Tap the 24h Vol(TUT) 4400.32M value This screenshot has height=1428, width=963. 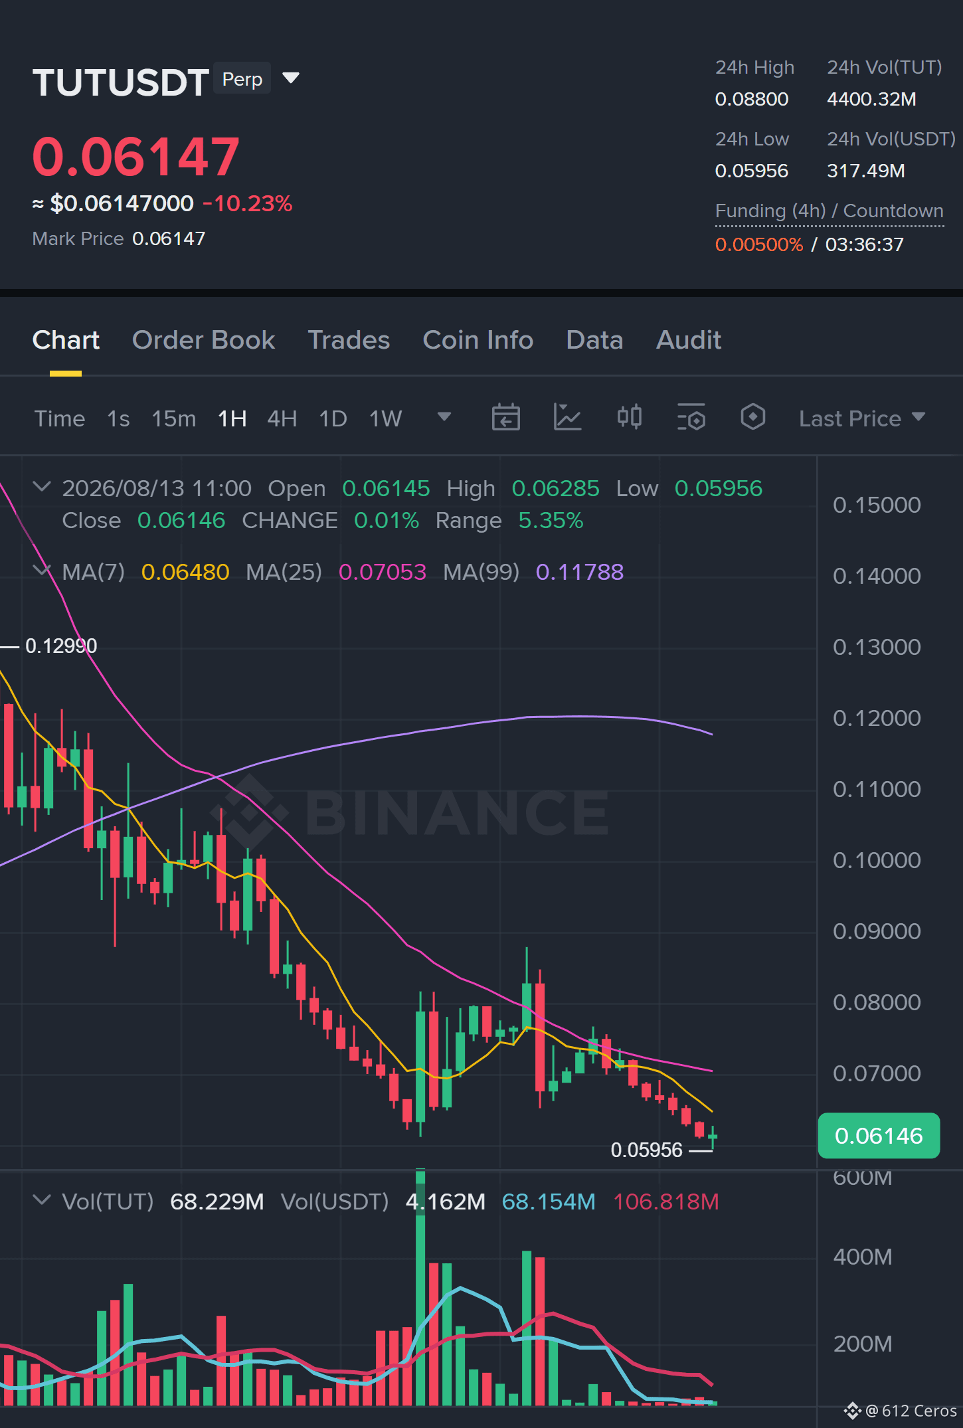[x=871, y=99]
